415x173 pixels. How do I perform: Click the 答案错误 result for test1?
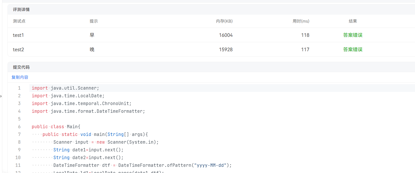click(353, 35)
